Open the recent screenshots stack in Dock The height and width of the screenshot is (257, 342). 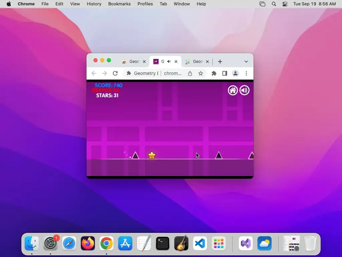click(x=292, y=243)
